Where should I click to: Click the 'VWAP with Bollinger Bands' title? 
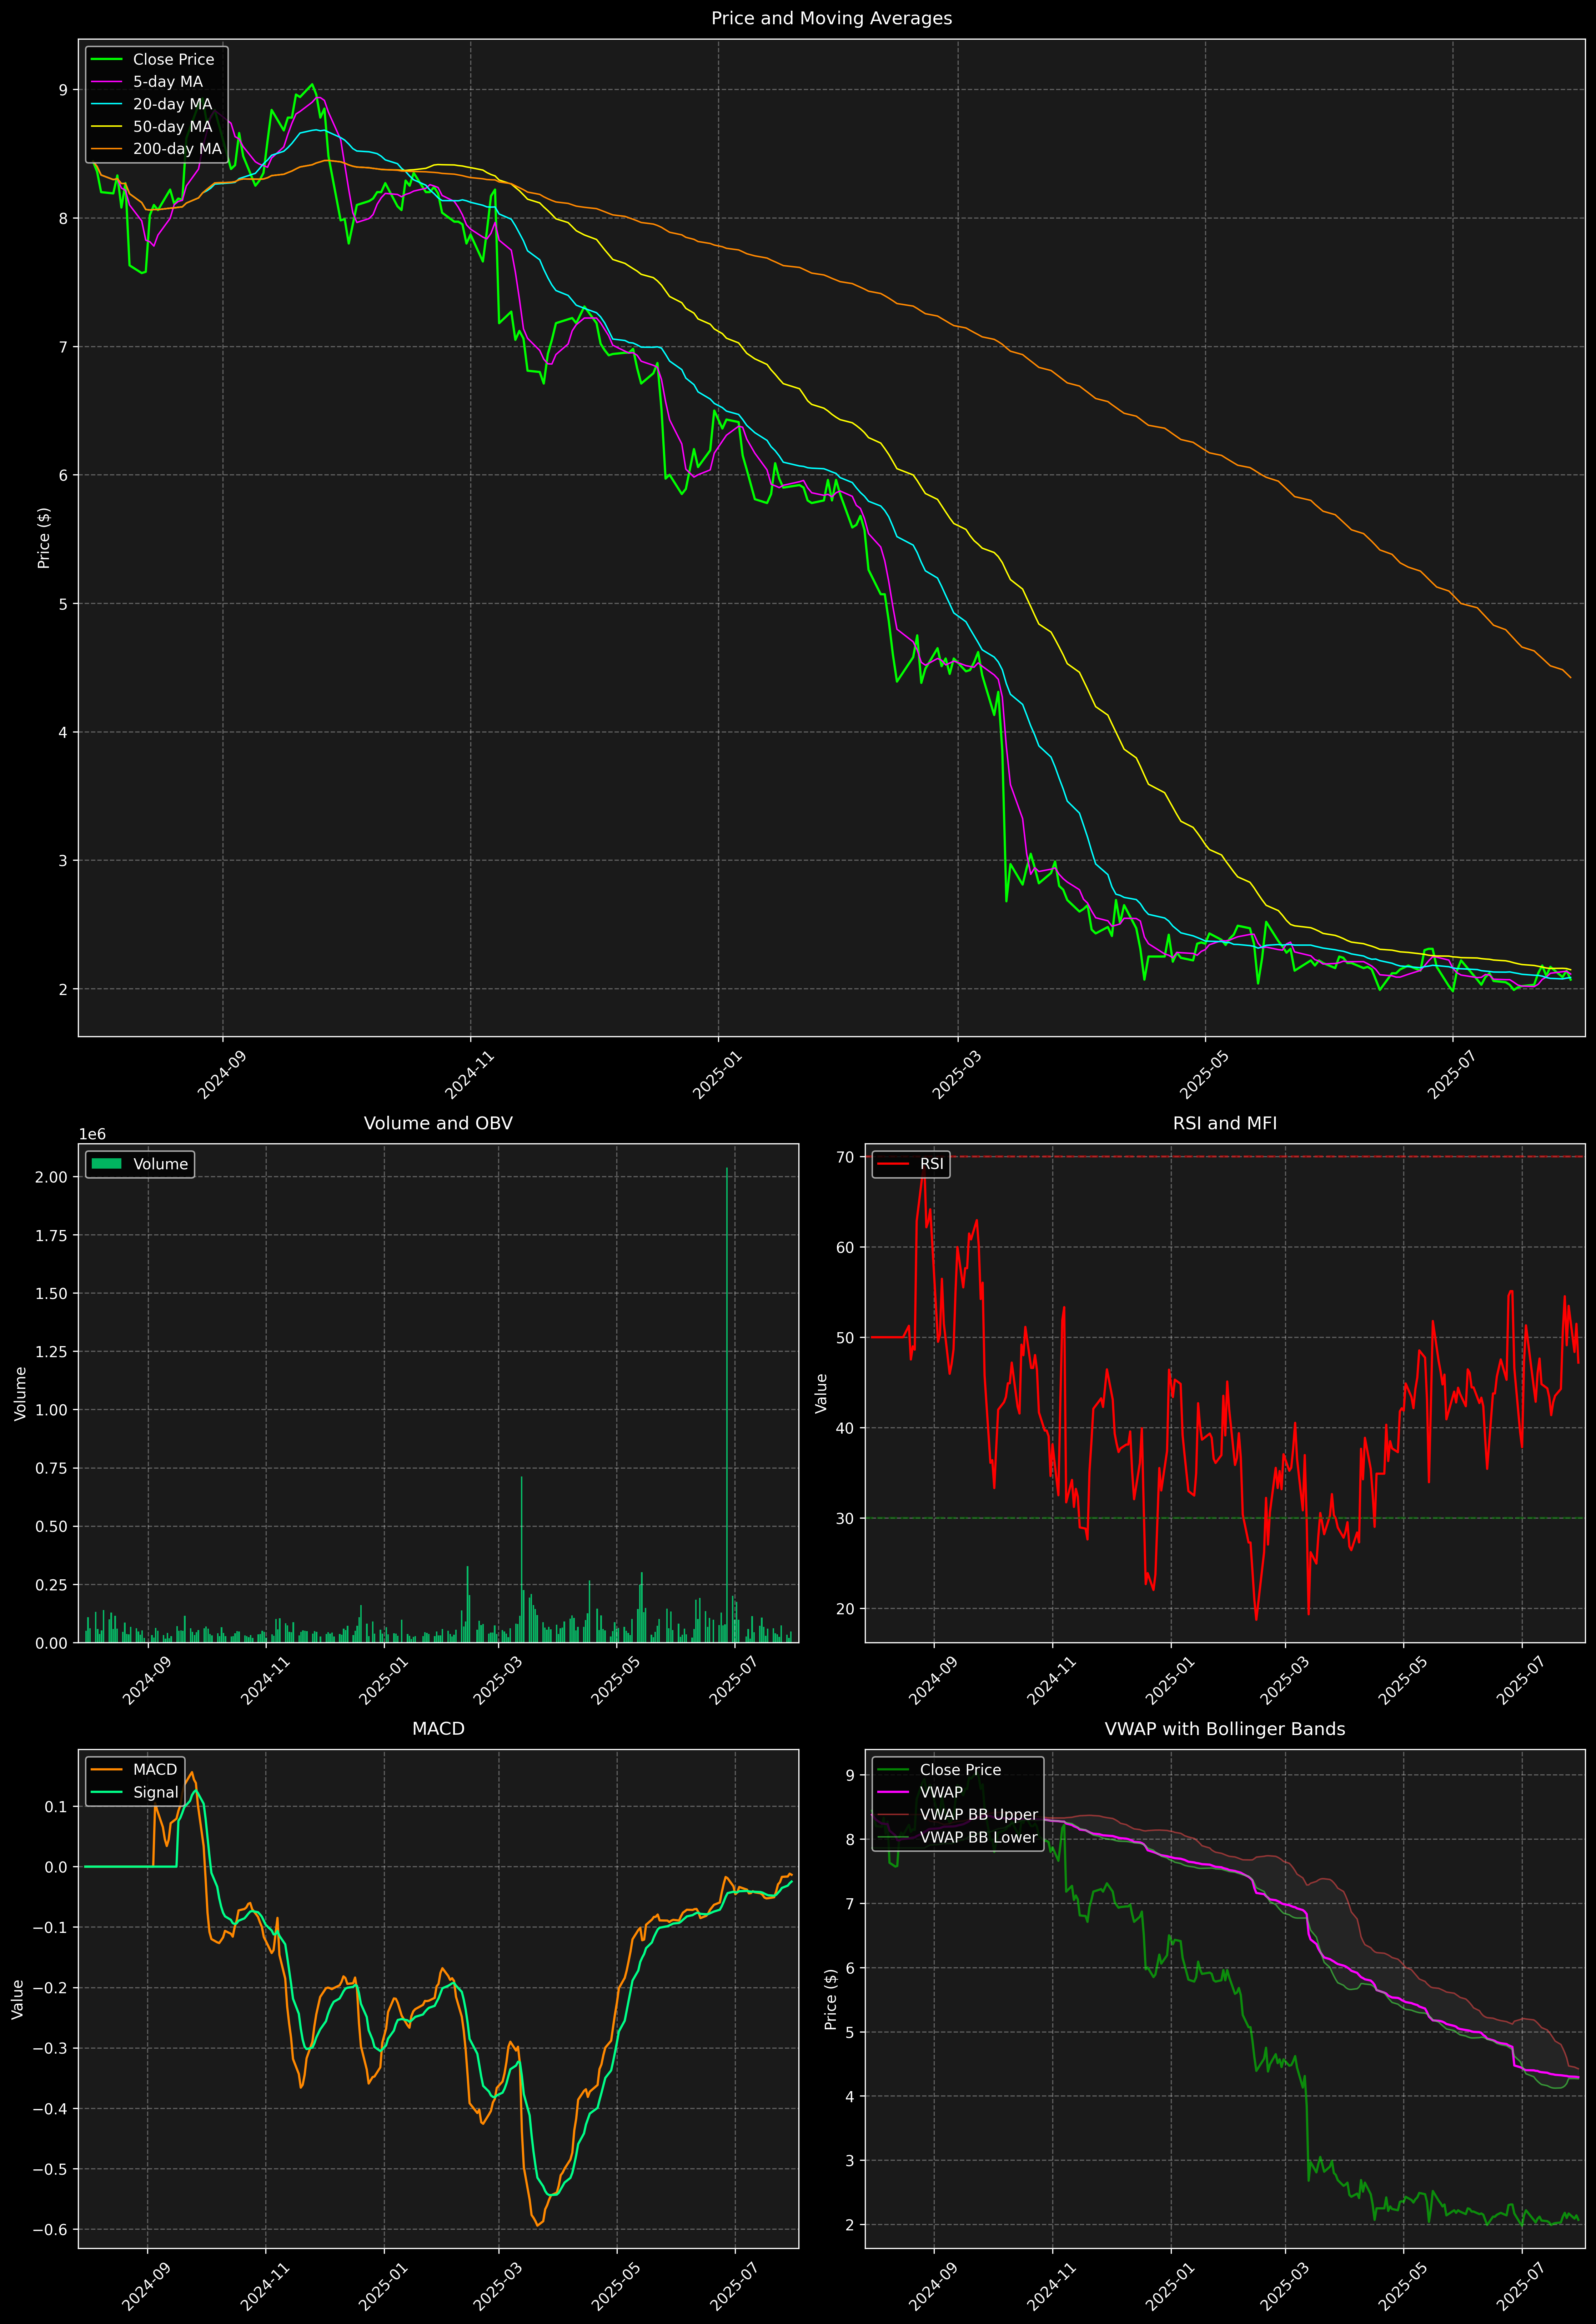click(1225, 1729)
